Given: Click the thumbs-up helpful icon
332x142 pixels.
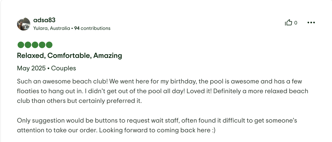Looking at the screenshot, I should click(289, 23).
